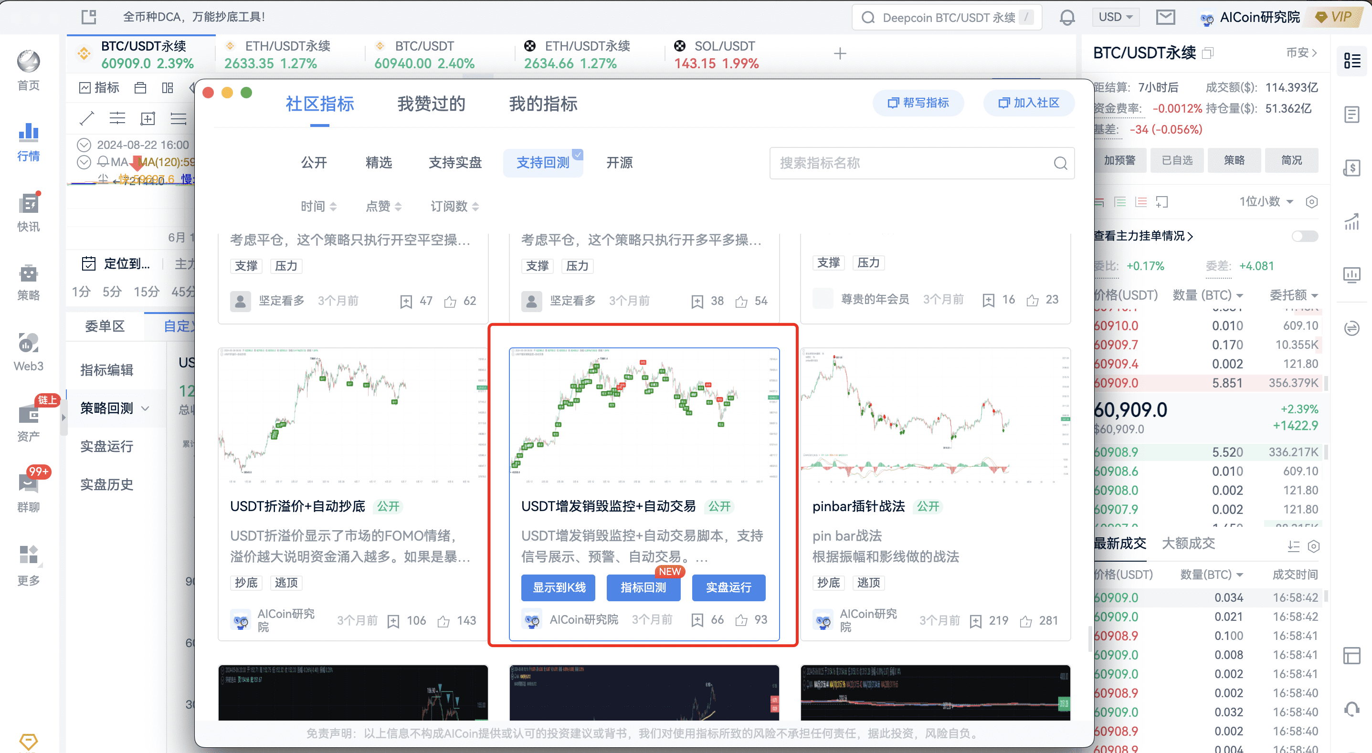
Task: Click the Deepcoin BTC/USDT global search field
Action: (x=947, y=17)
